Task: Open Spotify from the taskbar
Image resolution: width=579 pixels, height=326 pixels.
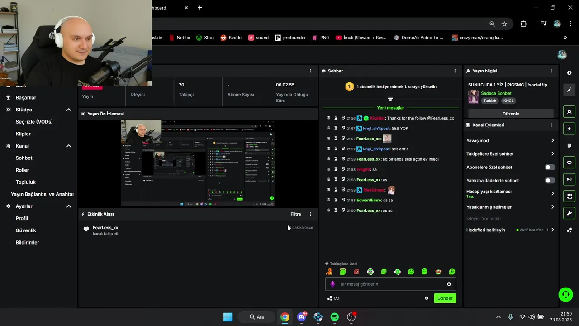Action: [335, 317]
